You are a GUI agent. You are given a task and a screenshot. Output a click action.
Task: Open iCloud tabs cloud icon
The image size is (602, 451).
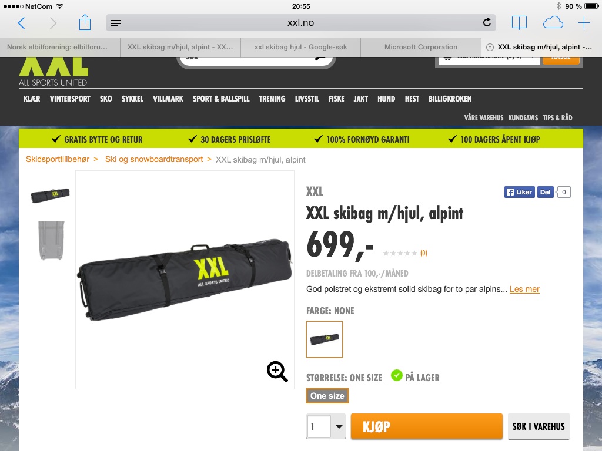tap(553, 23)
